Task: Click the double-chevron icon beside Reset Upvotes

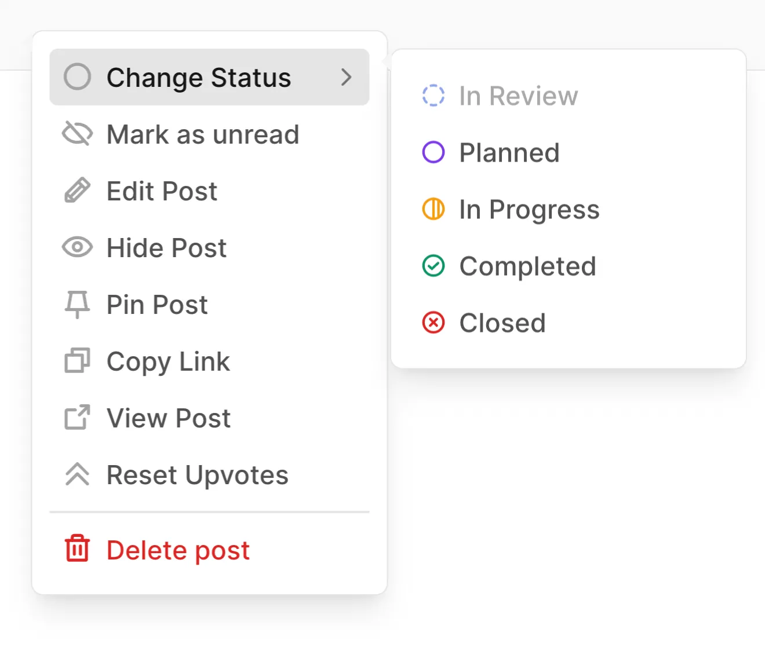Action: pos(76,474)
